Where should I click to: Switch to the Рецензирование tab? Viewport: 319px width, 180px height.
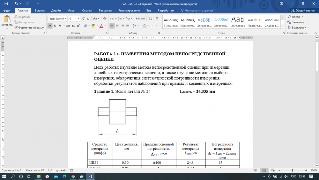pyautogui.click(x=129, y=11)
